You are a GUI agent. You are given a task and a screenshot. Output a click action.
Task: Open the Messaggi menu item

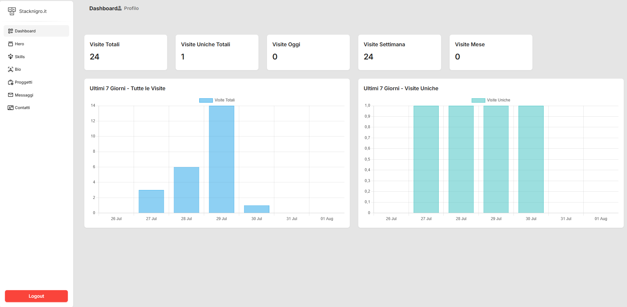[x=24, y=95]
